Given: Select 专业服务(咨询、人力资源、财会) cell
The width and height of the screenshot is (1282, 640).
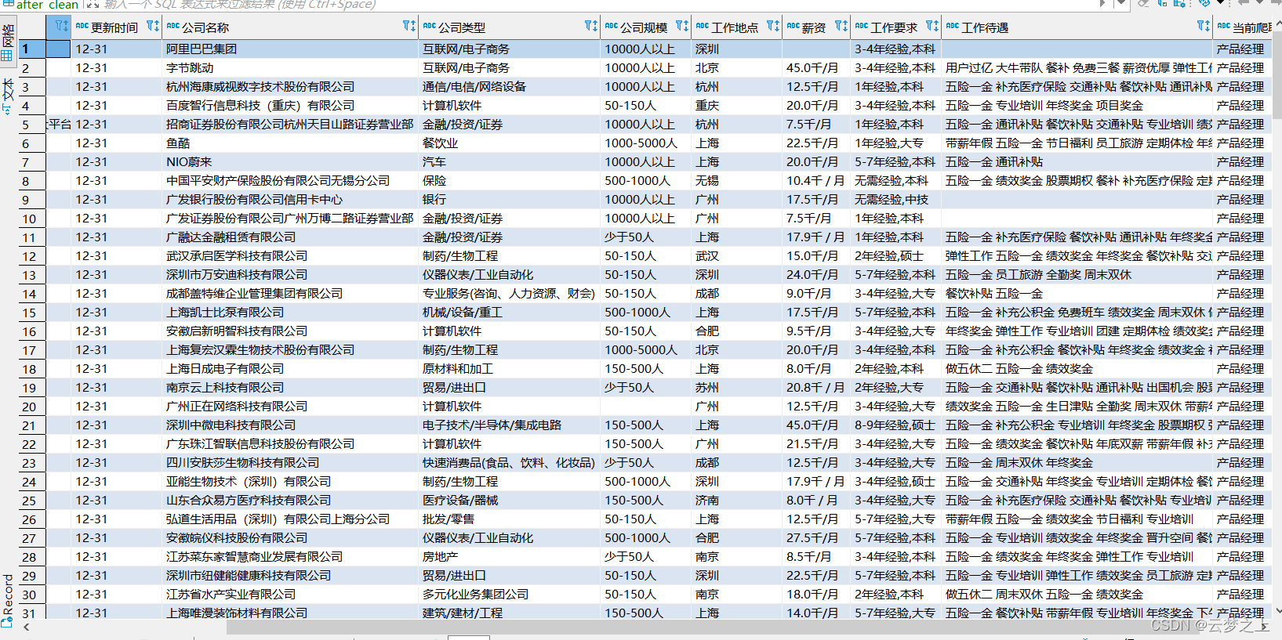Looking at the screenshot, I should point(510,294).
